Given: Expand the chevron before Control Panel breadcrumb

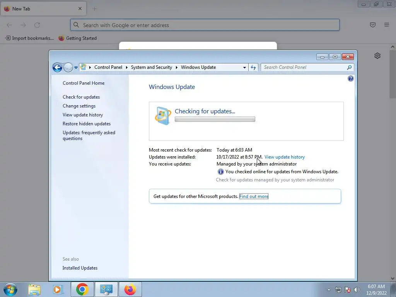Looking at the screenshot, I should [x=90, y=67].
